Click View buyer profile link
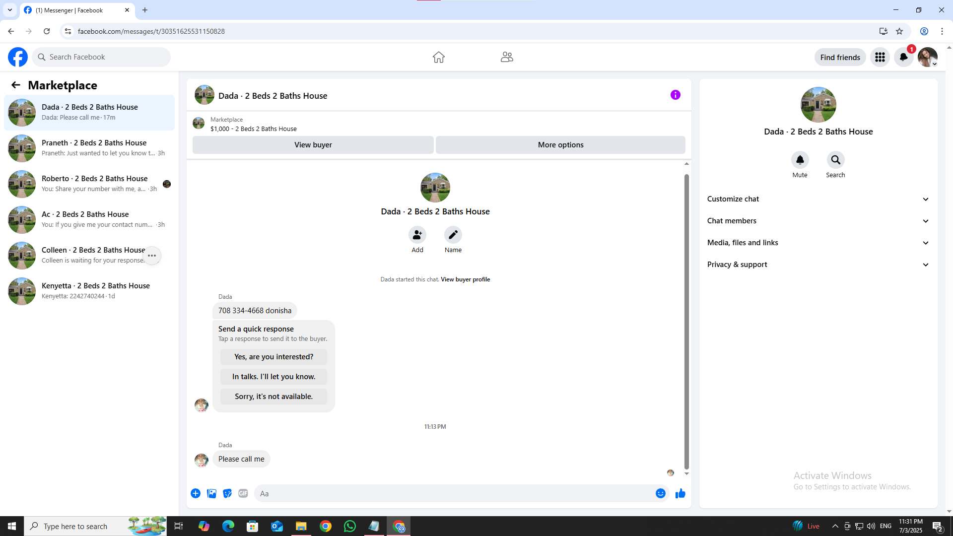Viewport: 953px width, 536px height. (x=465, y=279)
